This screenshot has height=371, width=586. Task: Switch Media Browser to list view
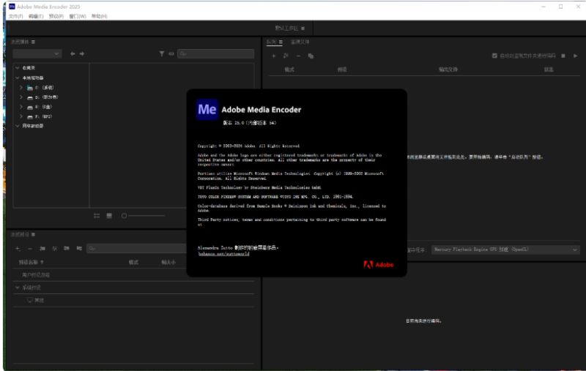click(97, 216)
